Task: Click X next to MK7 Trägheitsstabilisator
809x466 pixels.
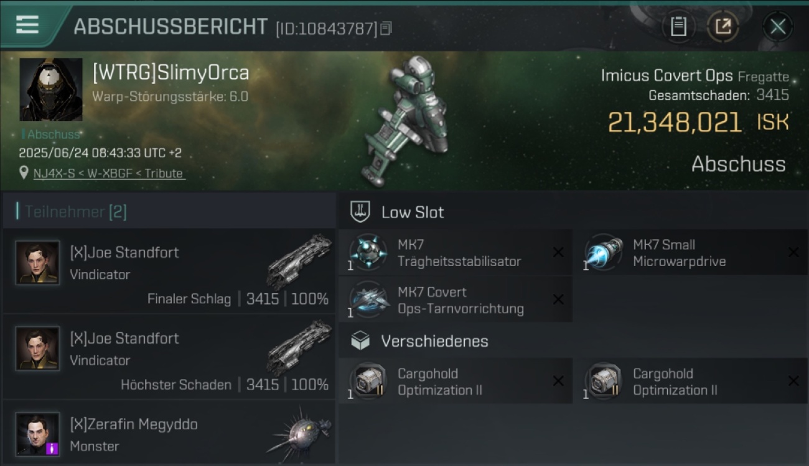Action: (x=558, y=252)
